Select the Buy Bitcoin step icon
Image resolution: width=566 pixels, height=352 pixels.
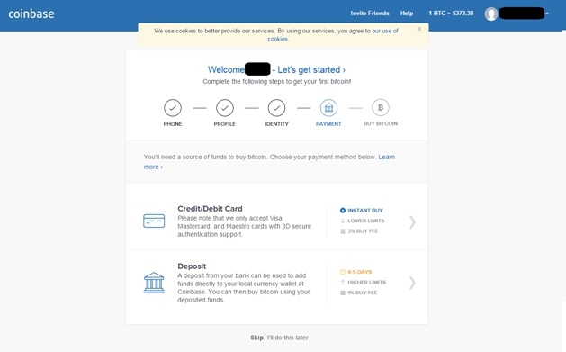pyautogui.click(x=381, y=107)
